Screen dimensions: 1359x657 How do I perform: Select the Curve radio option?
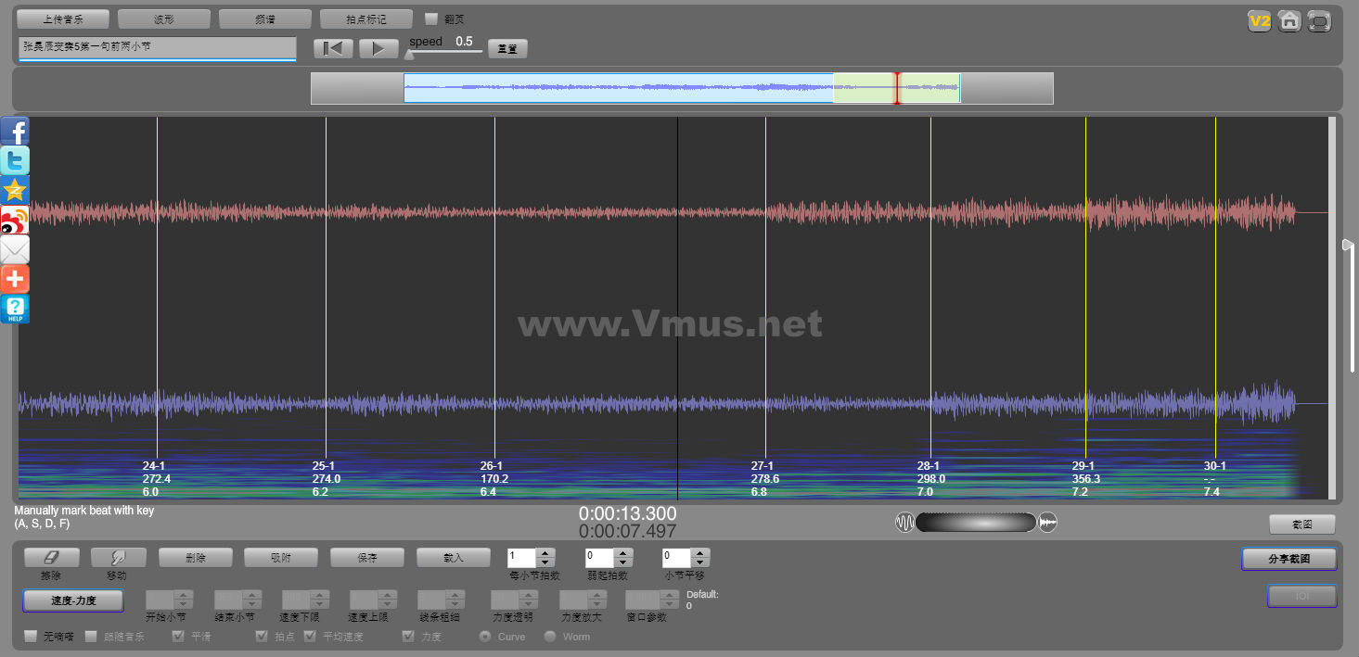(484, 637)
